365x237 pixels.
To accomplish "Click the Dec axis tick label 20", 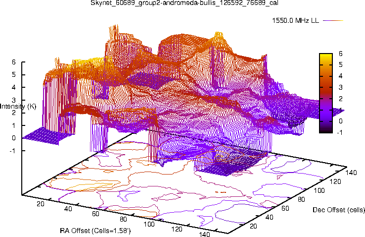I will (x=253, y=226).
